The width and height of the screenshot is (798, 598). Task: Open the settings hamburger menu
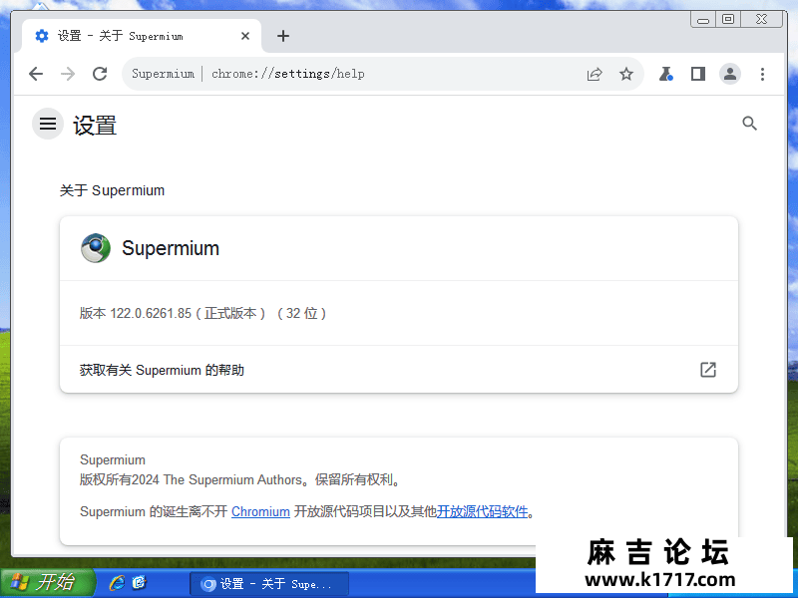click(x=48, y=124)
